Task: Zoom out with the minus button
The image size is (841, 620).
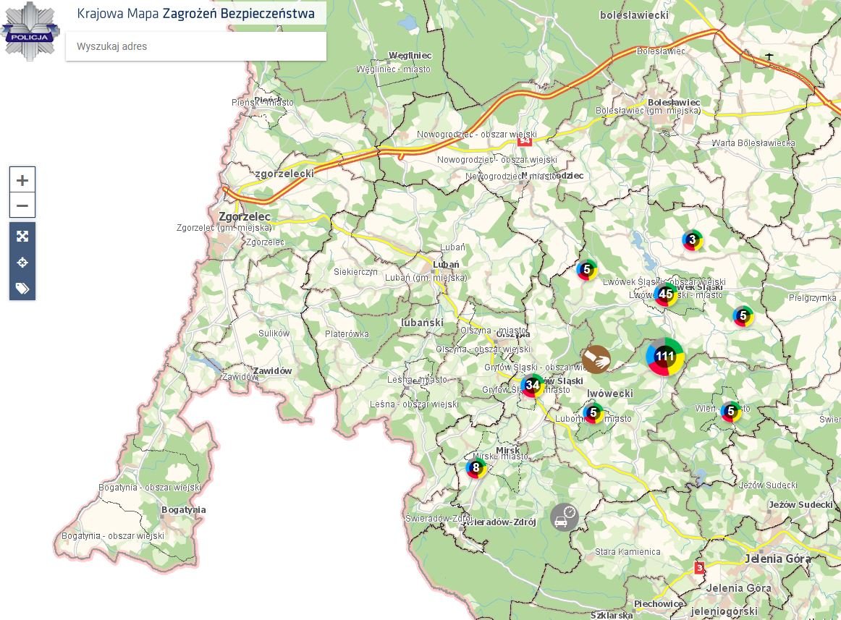Action: click(x=22, y=205)
